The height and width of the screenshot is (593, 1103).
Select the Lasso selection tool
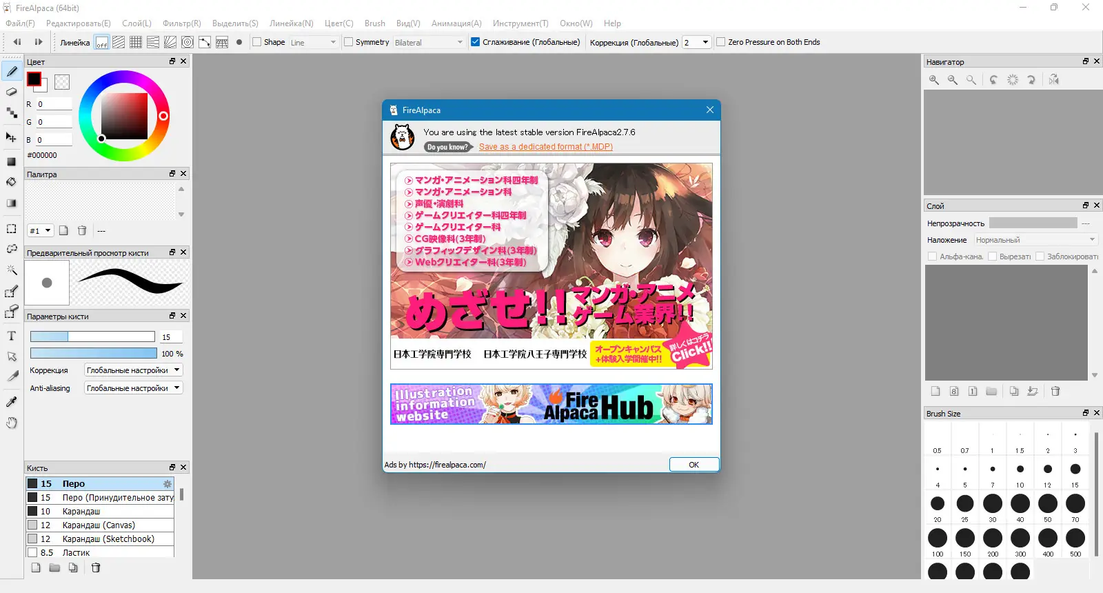pyautogui.click(x=12, y=249)
